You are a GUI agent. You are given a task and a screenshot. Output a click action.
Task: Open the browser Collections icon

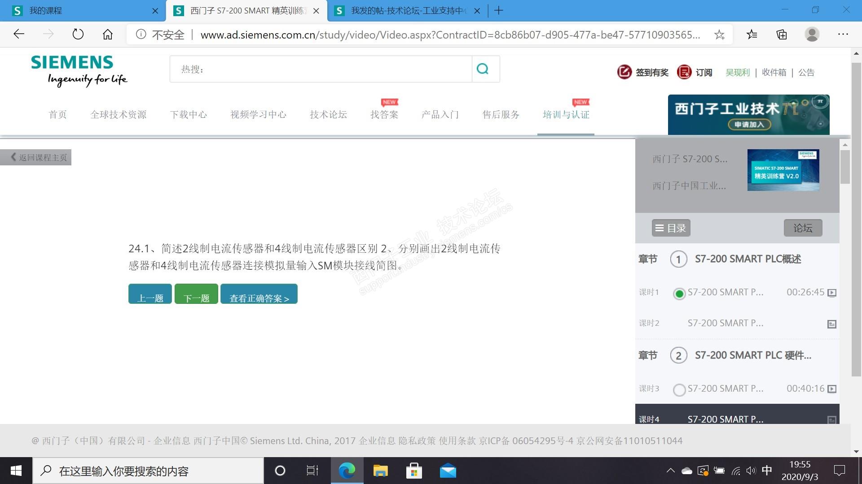782,35
